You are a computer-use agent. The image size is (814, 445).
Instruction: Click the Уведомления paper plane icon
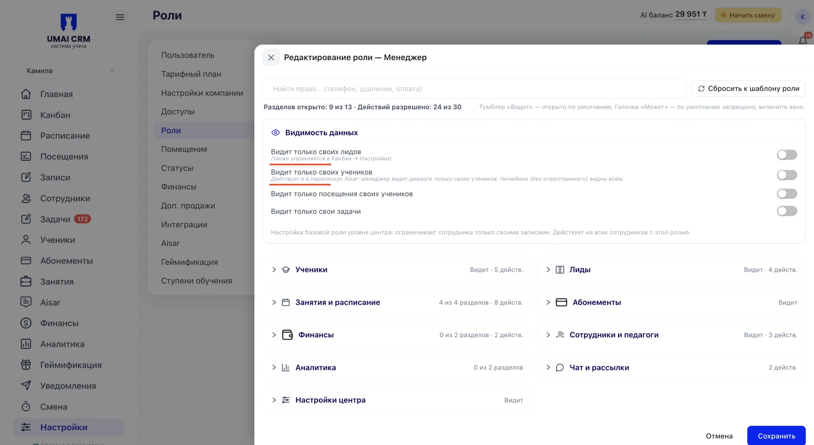(26, 386)
